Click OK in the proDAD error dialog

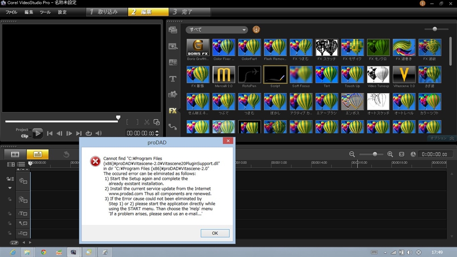click(215, 233)
